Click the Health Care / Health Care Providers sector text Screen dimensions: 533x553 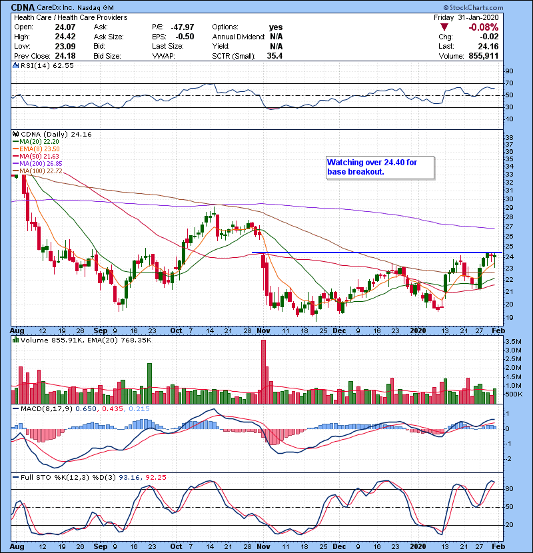(x=71, y=17)
